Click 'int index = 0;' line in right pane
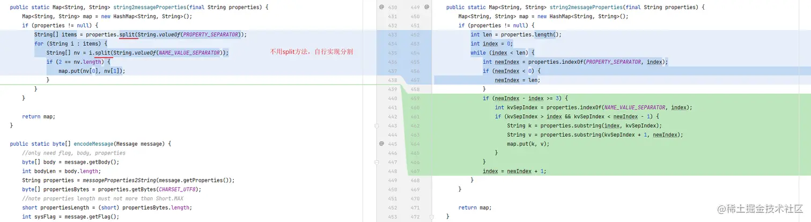Image resolution: width=811 pixels, height=222 pixels. click(492, 43)
